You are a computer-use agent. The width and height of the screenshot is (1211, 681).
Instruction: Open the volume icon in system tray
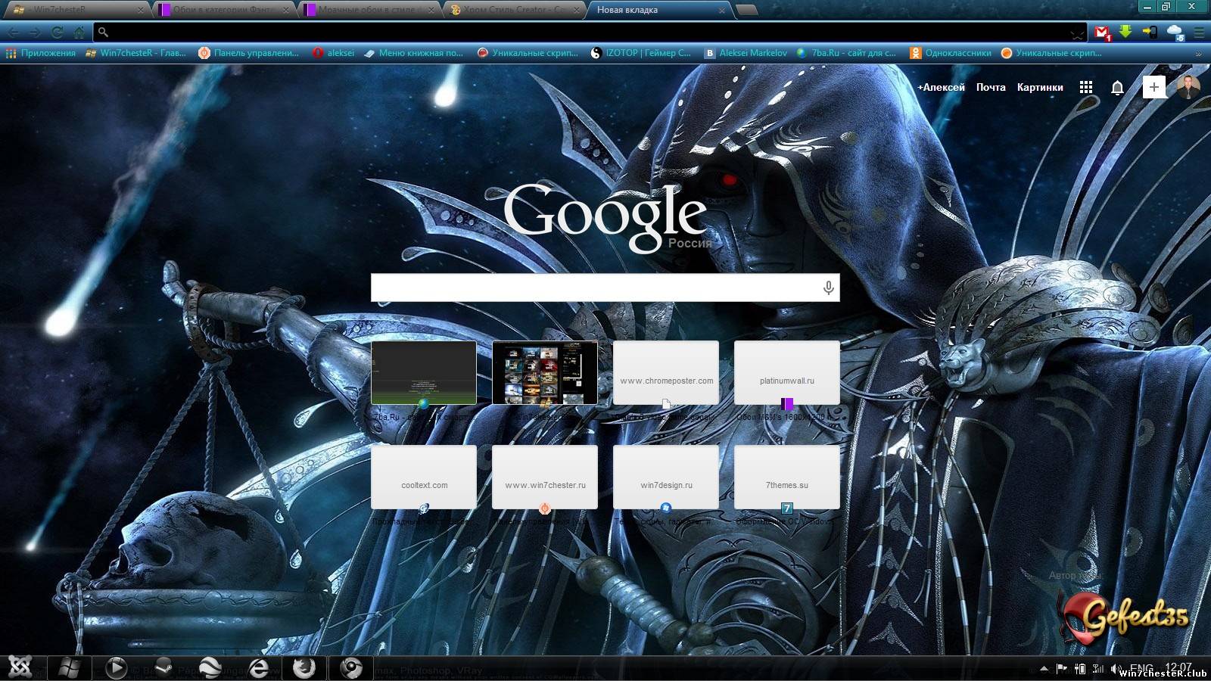[x=1116, y=669]
